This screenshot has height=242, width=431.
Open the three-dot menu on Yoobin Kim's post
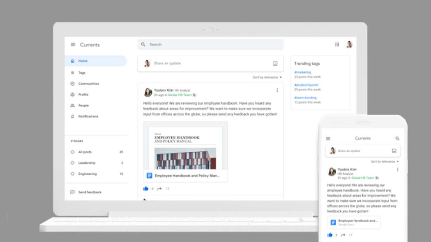coord(277,90)
